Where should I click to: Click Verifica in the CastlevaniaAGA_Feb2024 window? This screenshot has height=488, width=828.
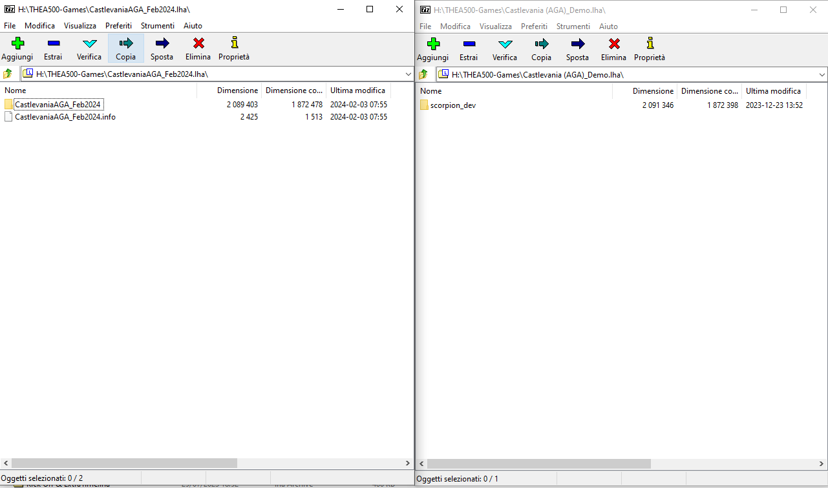pyautogui.click(x=89, y=49)
